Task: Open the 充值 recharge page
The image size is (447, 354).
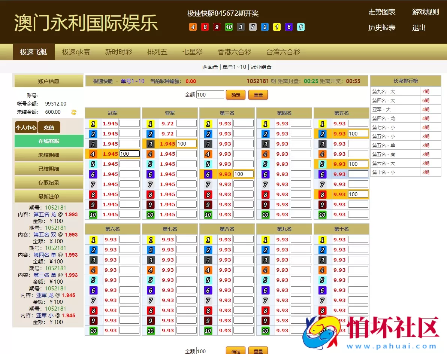Action: 49,127
